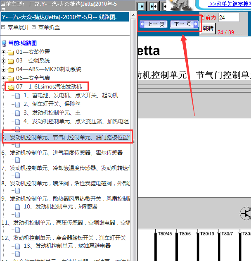The width and height of the screenshot is (251, 261).
Task: Expand the 06—安全气囊 folder node
Action: point(3,78)
